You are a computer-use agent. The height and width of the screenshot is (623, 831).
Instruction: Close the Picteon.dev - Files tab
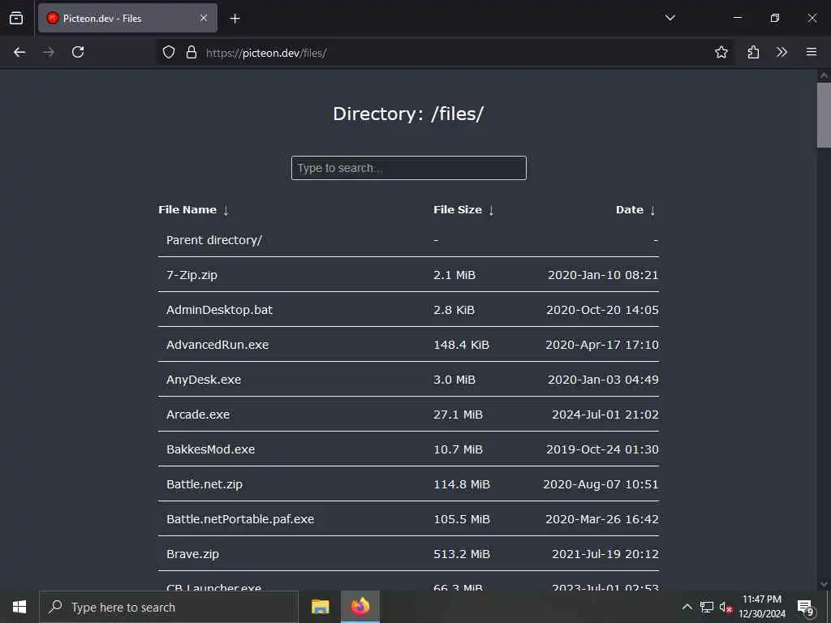pyautogui.click(x=204, y=18)
